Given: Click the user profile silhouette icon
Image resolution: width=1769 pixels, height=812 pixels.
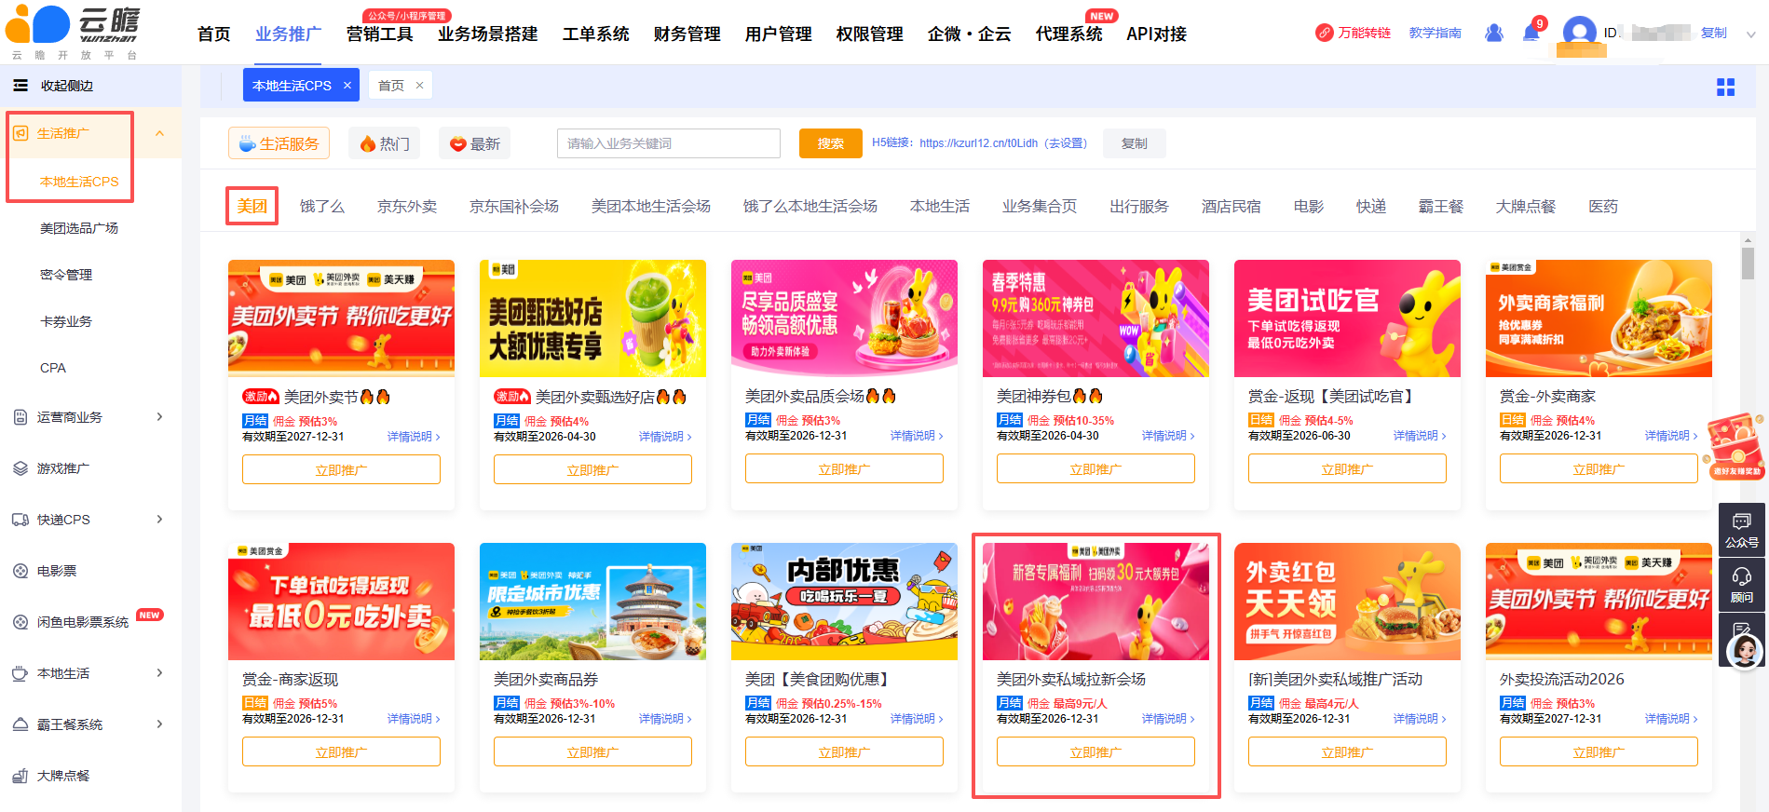Looking at the screenshot, I should pos(1494,33).
